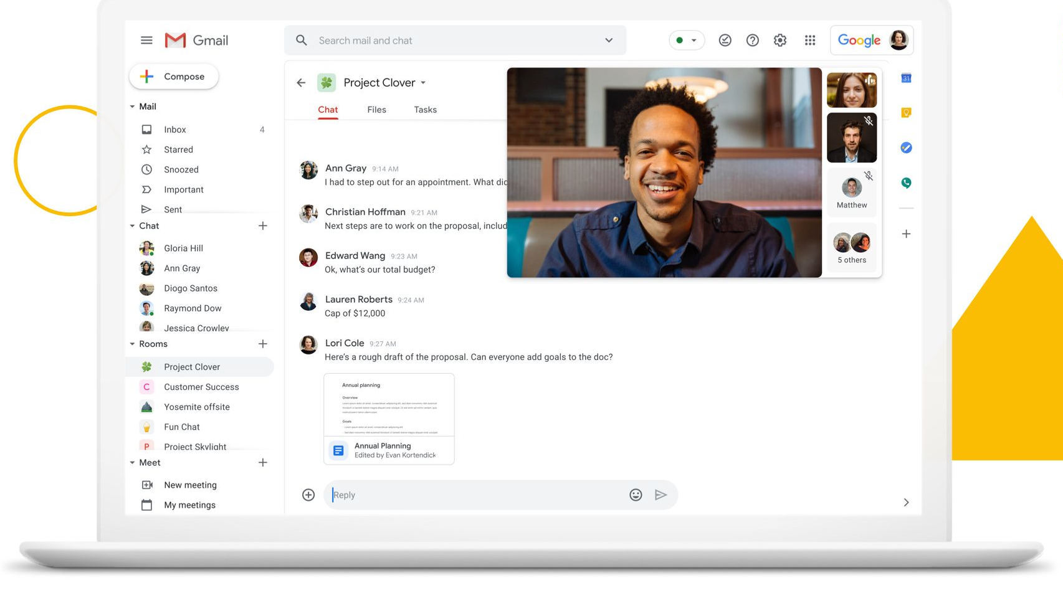Click the plus icon to add an attachment

(x=308, y=495)
